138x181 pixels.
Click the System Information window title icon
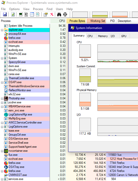(x=73, y=28)
